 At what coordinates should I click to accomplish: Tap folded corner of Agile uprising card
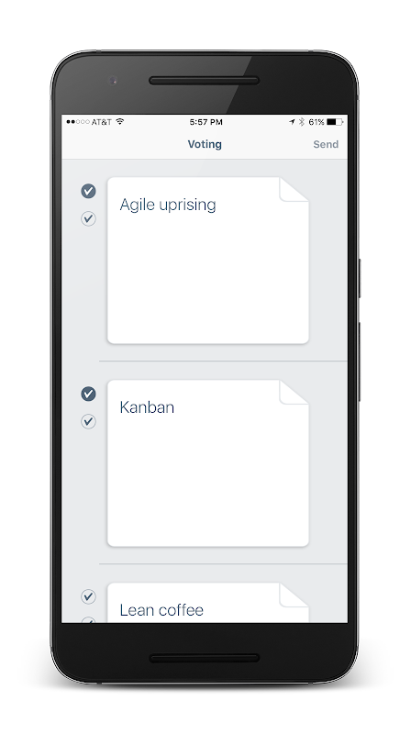click(294, 189)
